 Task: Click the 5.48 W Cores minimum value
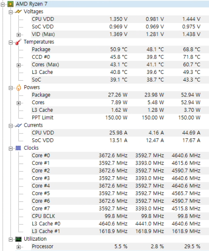point(156,102)
